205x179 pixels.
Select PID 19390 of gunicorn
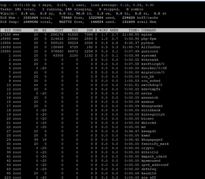(6, 51)
